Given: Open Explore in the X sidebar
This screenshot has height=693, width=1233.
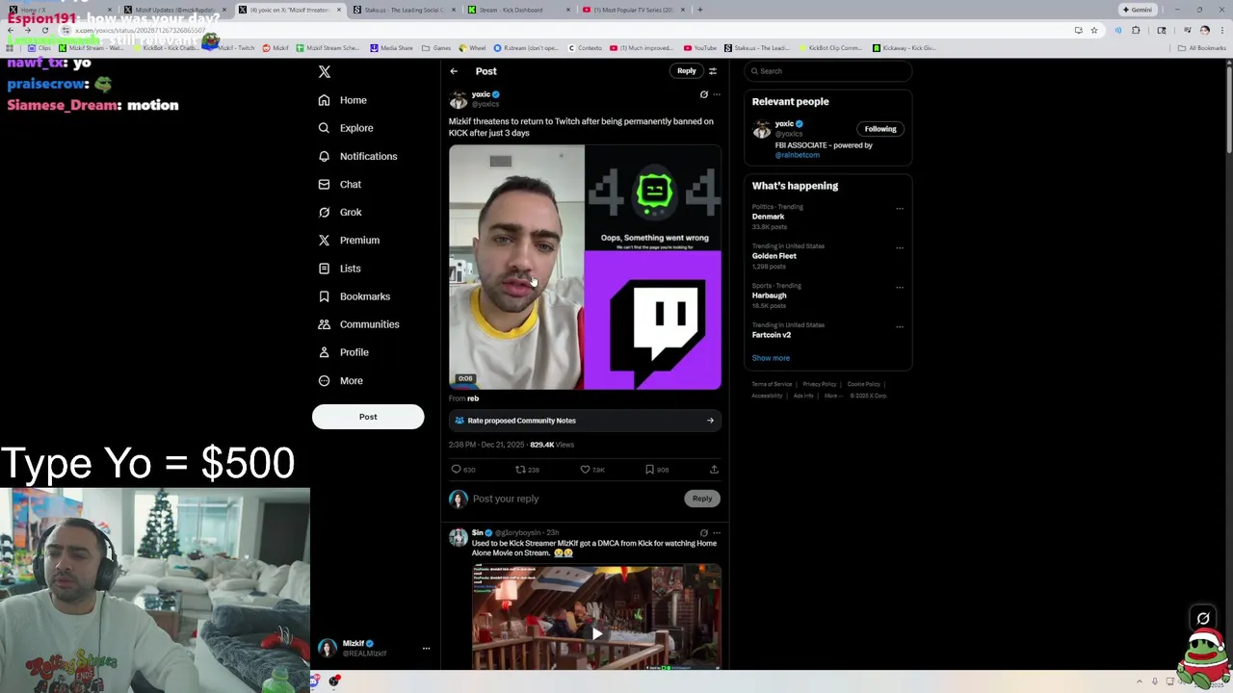Looking at the screenshot, I should point(346,128).
